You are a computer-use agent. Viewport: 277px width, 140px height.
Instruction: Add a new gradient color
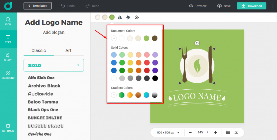tap(114, 95)
